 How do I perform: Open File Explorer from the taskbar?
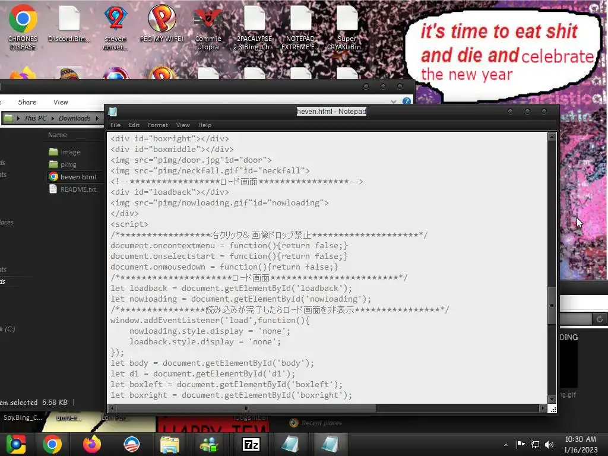[x=170, y=444]
